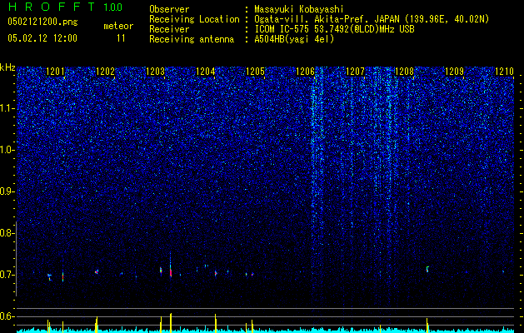This screenshot has height=333, width=524.
Task: Click the 'Receiving Location' label
Action: click(x=194, y=19)
